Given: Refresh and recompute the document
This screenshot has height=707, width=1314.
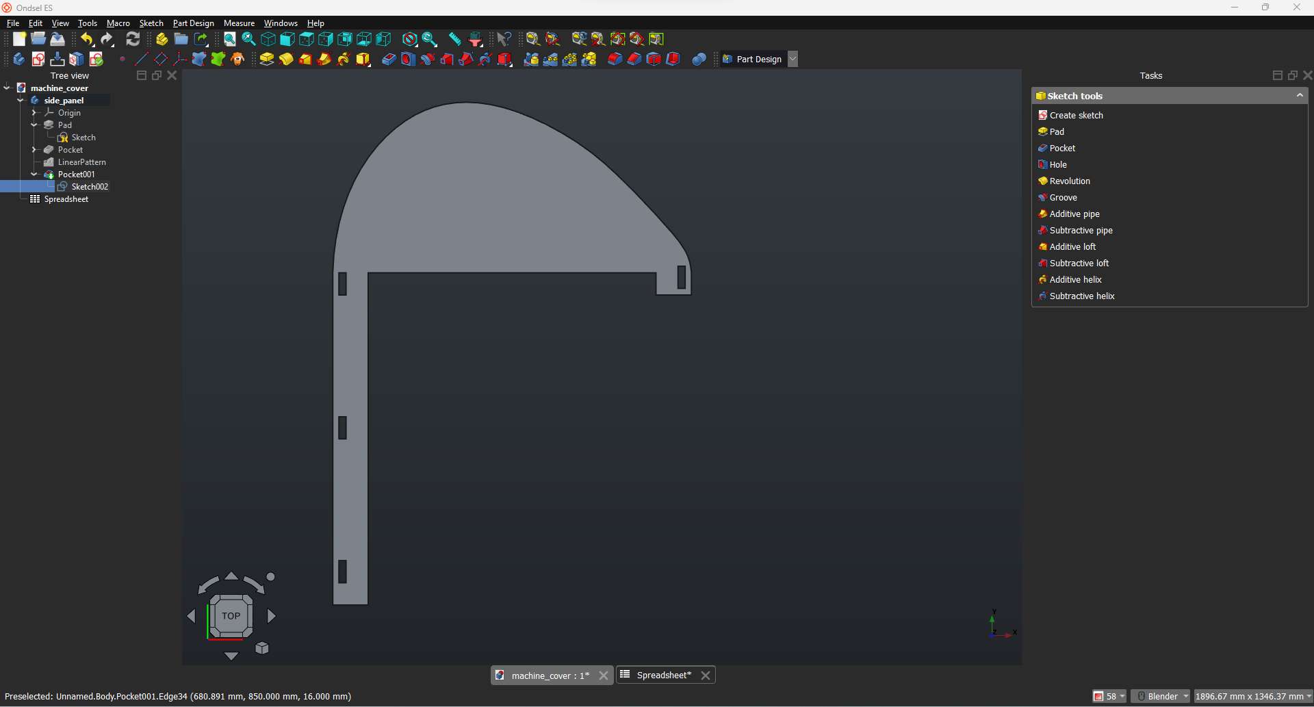Looking at the screenshot, I should [x=133, y=39].
